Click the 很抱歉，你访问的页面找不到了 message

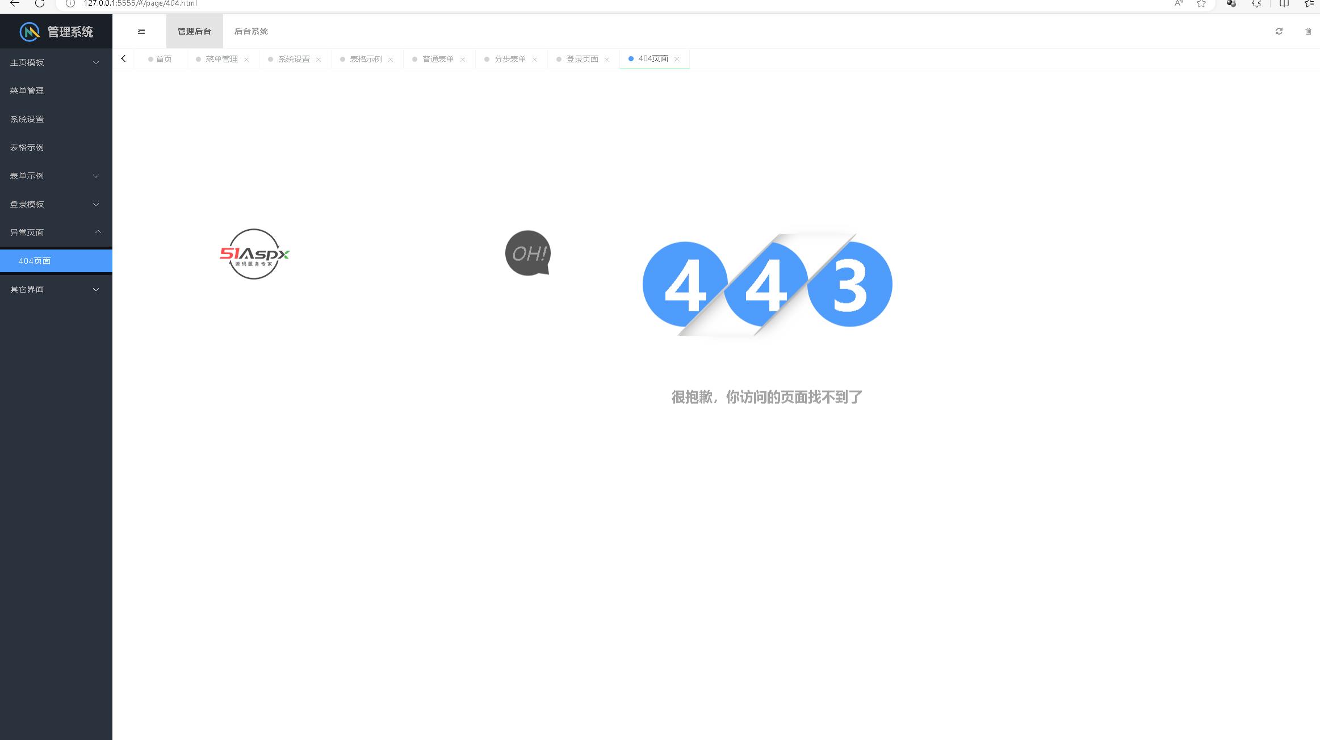click(767, 397)
